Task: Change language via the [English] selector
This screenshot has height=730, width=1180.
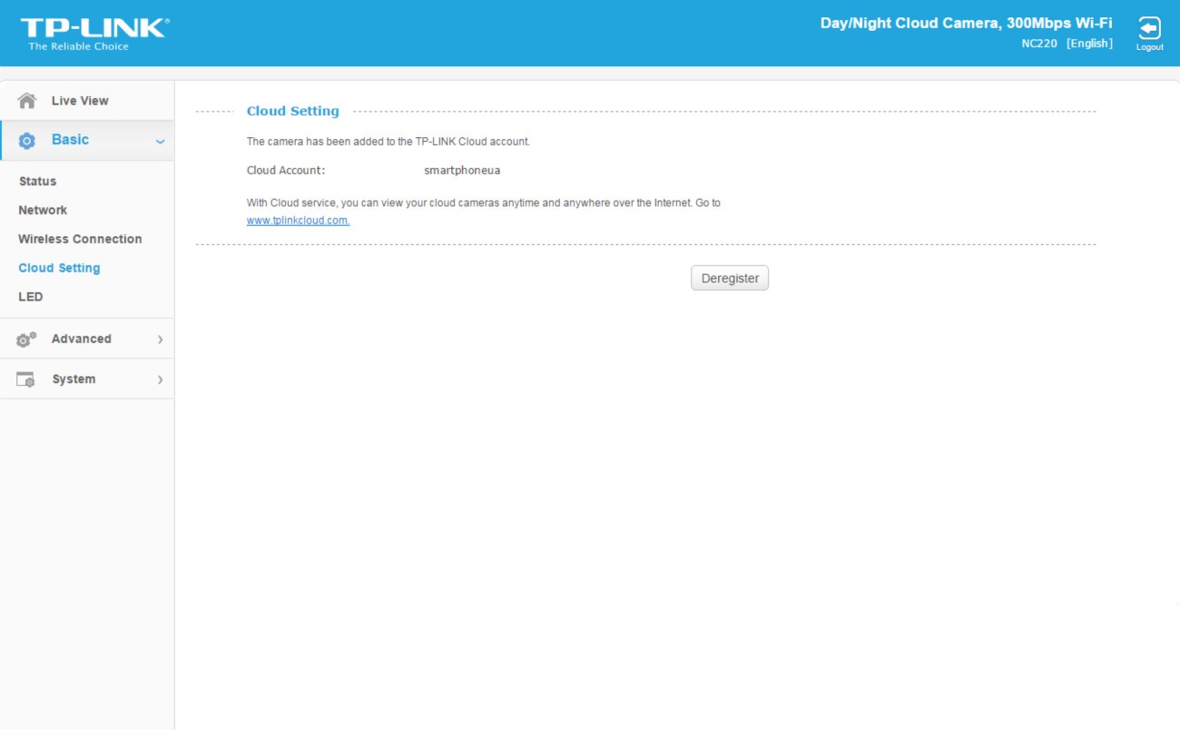Action: (1089, 44)
